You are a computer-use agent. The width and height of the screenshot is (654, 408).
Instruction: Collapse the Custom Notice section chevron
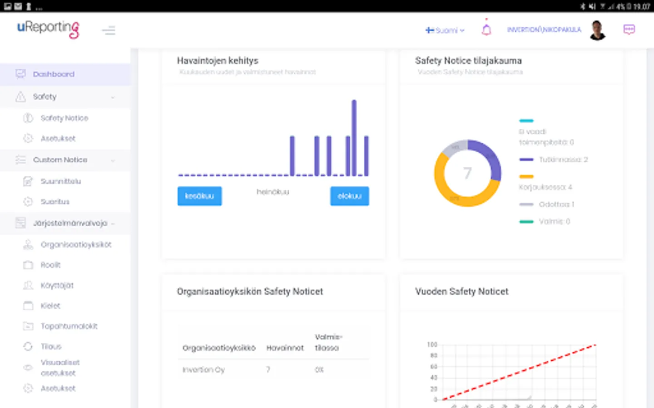coord(113,160)
